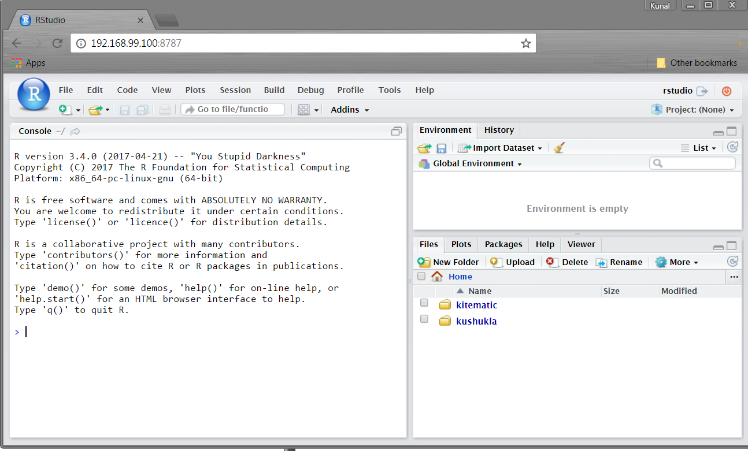Open the Project: (None) dropdown

[x=699, y=110]
